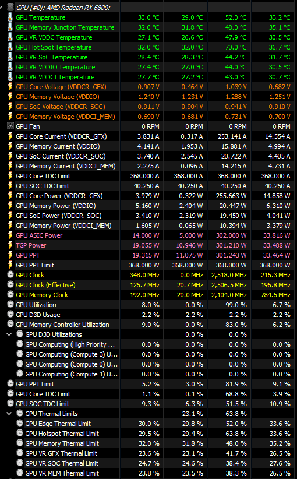Viewport: 297px width, 479px height.
Task: Click the 99.0 % GPU Utilization maximum value
Action: click(x=236, y=305)
